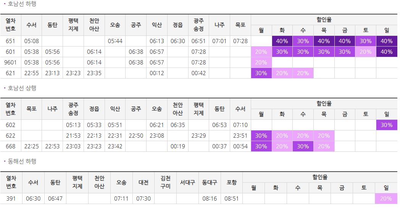Viewport: 400px width, 209px height.
Task: Select the 30% Wednesday discount for train 668
Action: tap(303, 146)
